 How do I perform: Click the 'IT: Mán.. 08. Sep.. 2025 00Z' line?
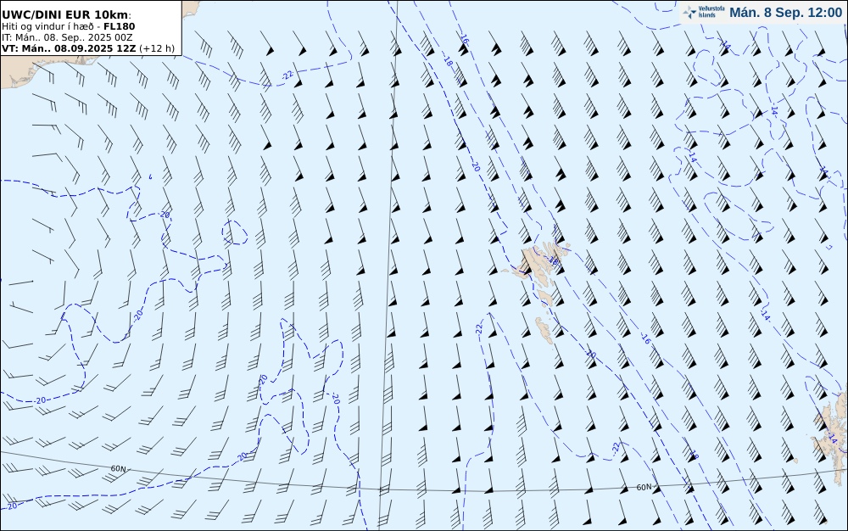(x=67, y=37)
